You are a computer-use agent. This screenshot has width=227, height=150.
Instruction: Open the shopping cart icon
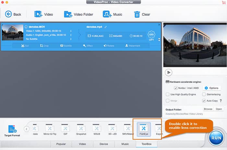coord(223,2)
